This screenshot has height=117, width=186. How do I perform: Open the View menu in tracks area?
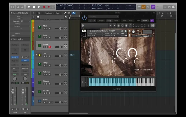(59, 13)
